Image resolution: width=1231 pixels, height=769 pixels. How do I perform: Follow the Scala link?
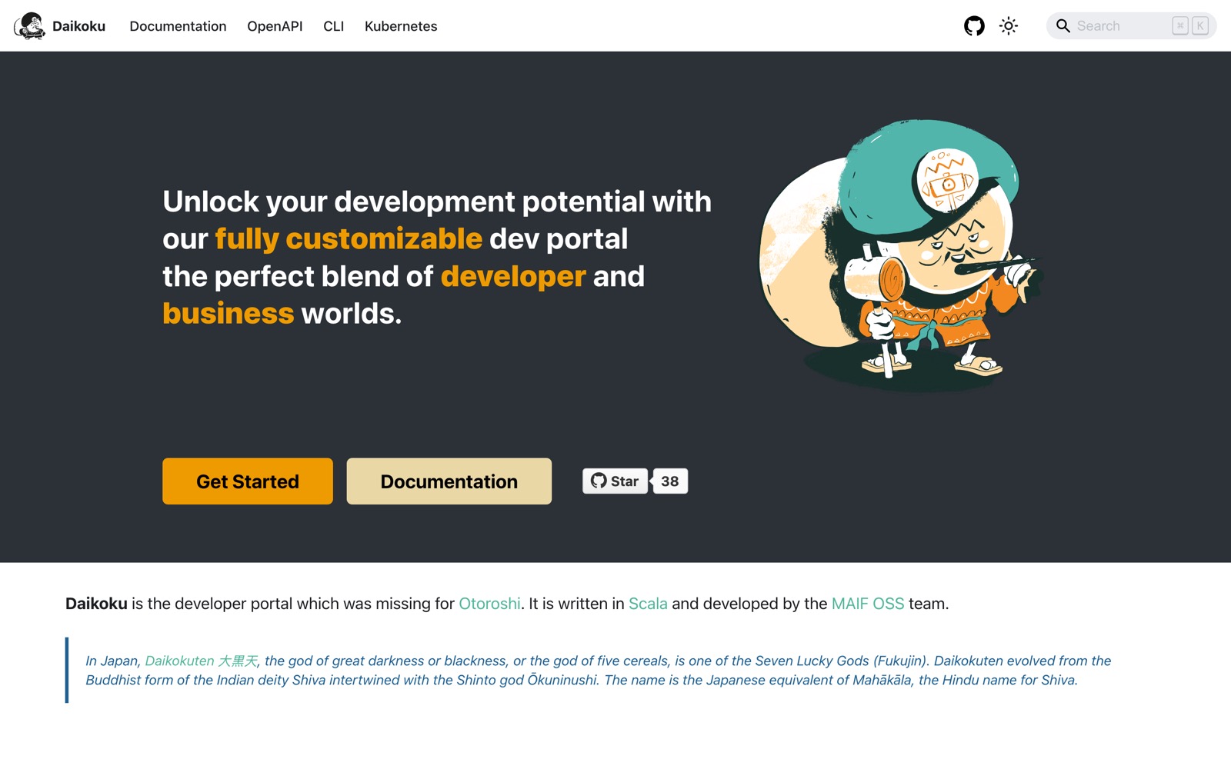[648, 604]
